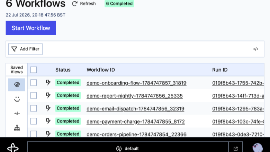Image resolution: width=270 pixels, height=152 pixels.
Task: Open demo-onboarding-flow-1784747857_31819 workflow link
Action: click(x=136, y=83)
